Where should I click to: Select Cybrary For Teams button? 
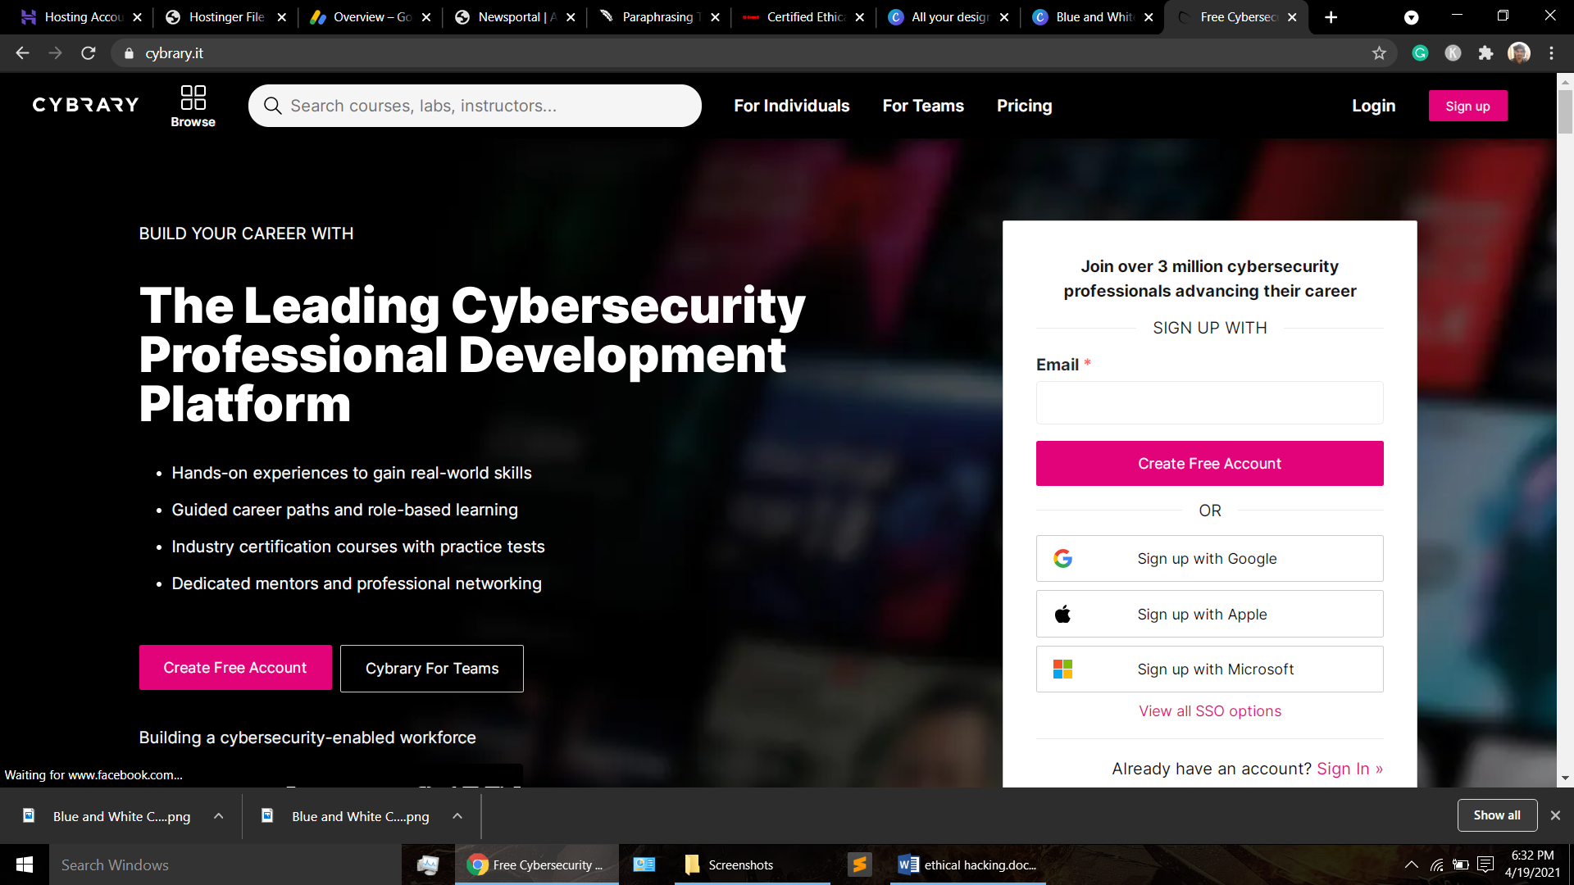click(x=431, y=668)
